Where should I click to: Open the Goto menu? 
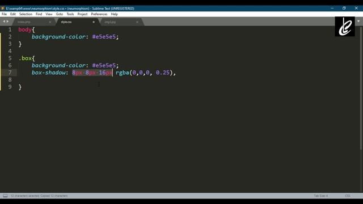60,14
